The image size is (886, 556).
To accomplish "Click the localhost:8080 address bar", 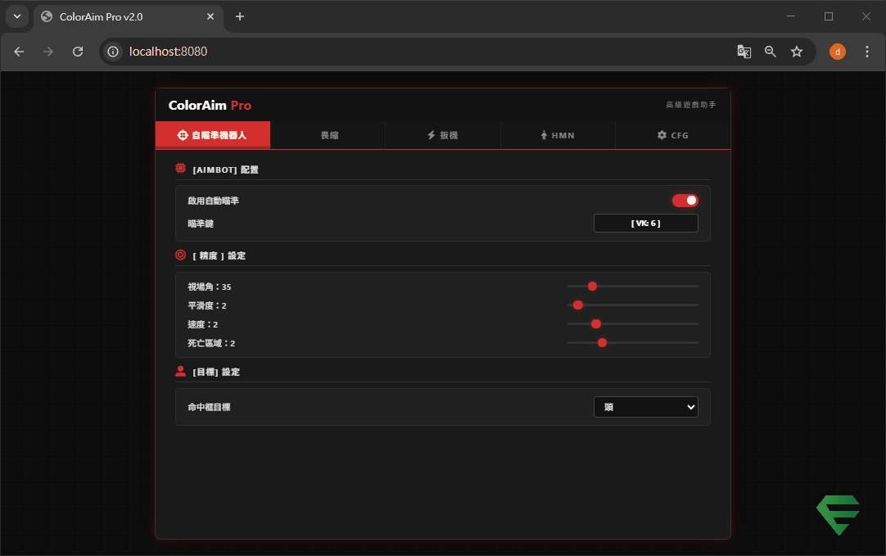I will click(409, 52).
